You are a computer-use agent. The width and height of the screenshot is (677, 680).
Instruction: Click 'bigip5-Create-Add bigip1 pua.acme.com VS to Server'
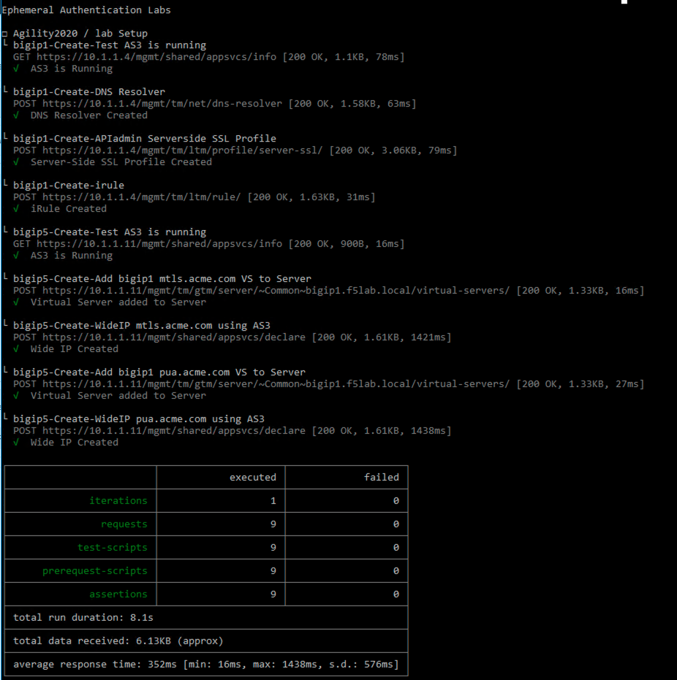click(159, 373)
